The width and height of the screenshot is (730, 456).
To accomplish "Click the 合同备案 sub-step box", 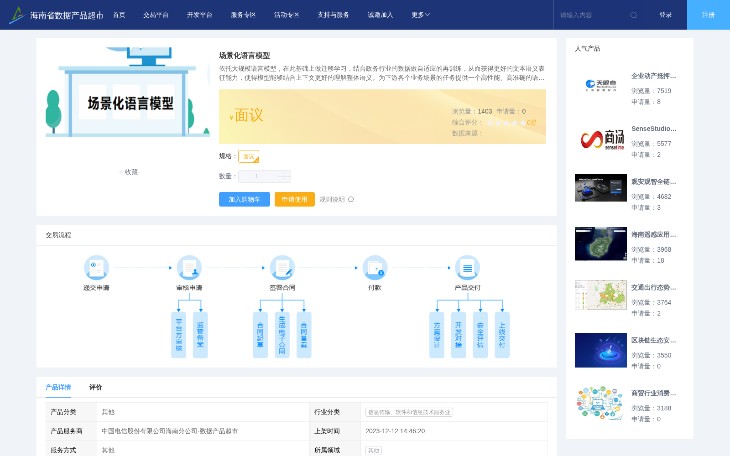I will [304, 335].
